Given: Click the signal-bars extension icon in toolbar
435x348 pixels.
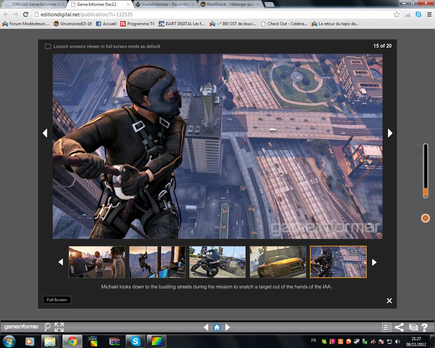Looking at the screenshot, I should (408, 14).
